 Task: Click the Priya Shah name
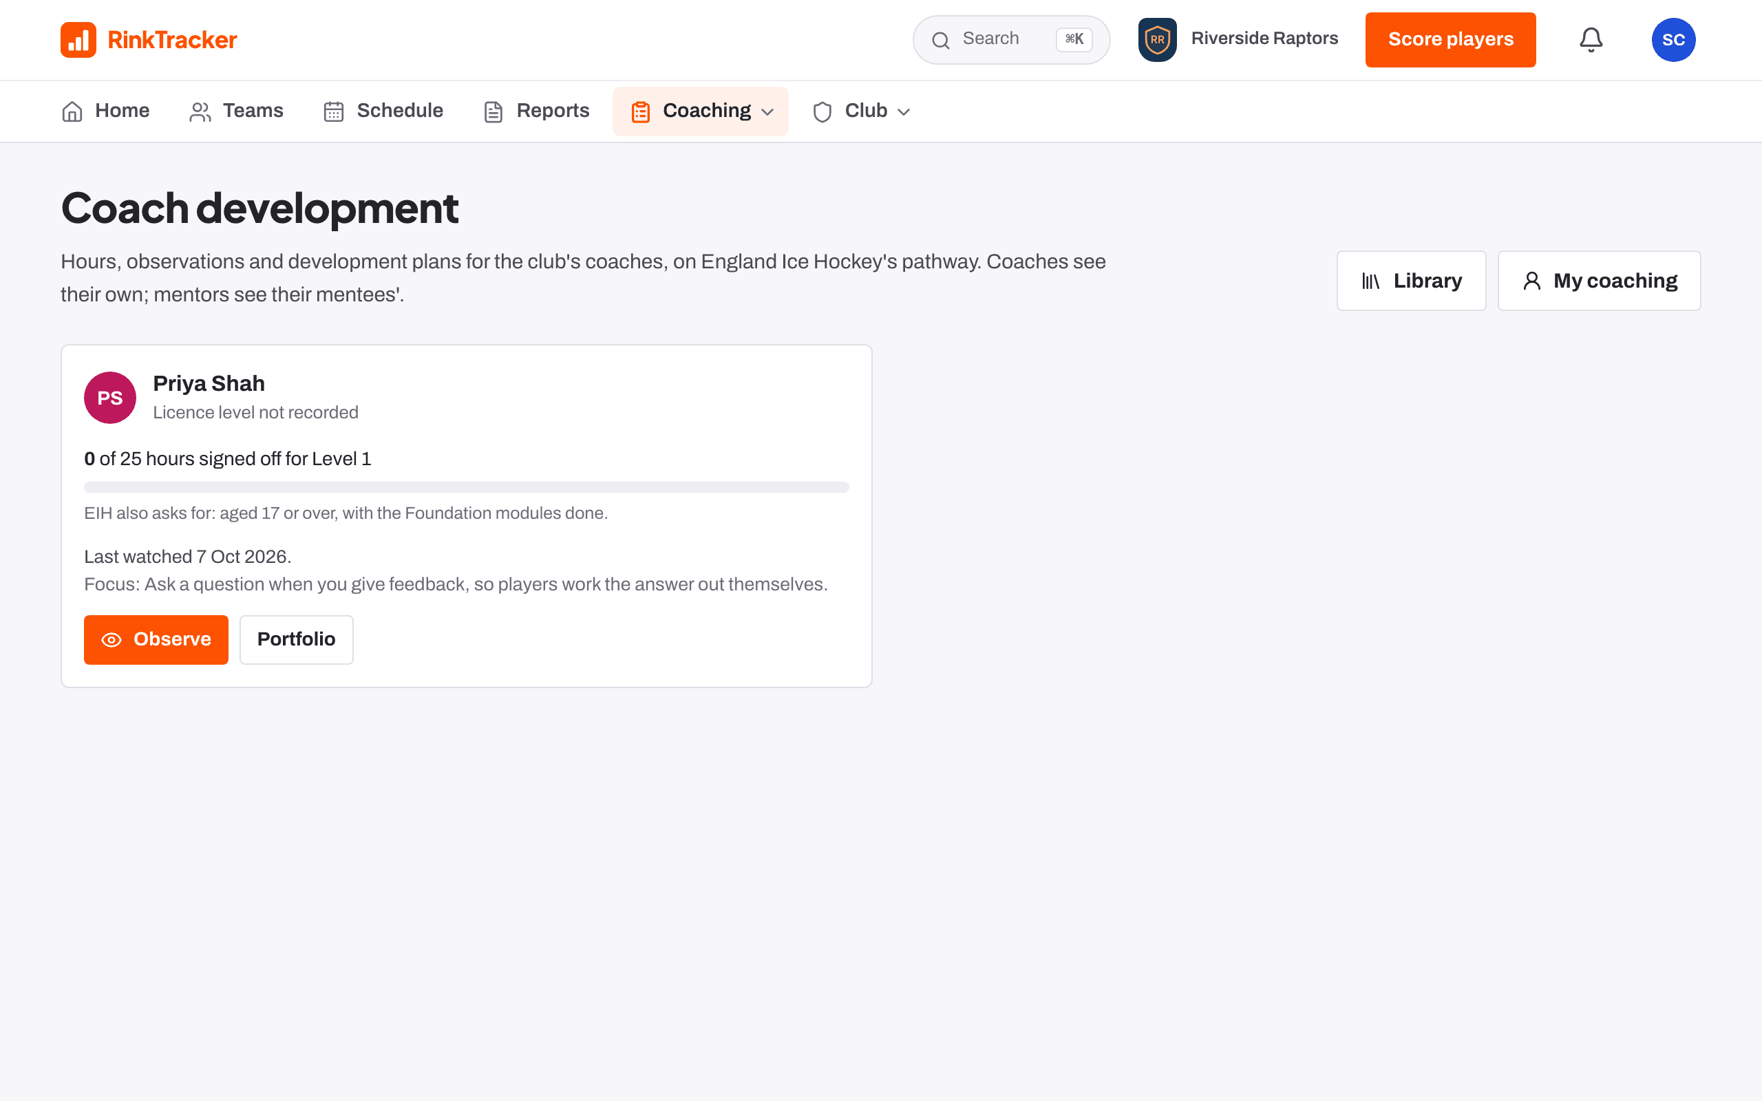tap(209, 383)
